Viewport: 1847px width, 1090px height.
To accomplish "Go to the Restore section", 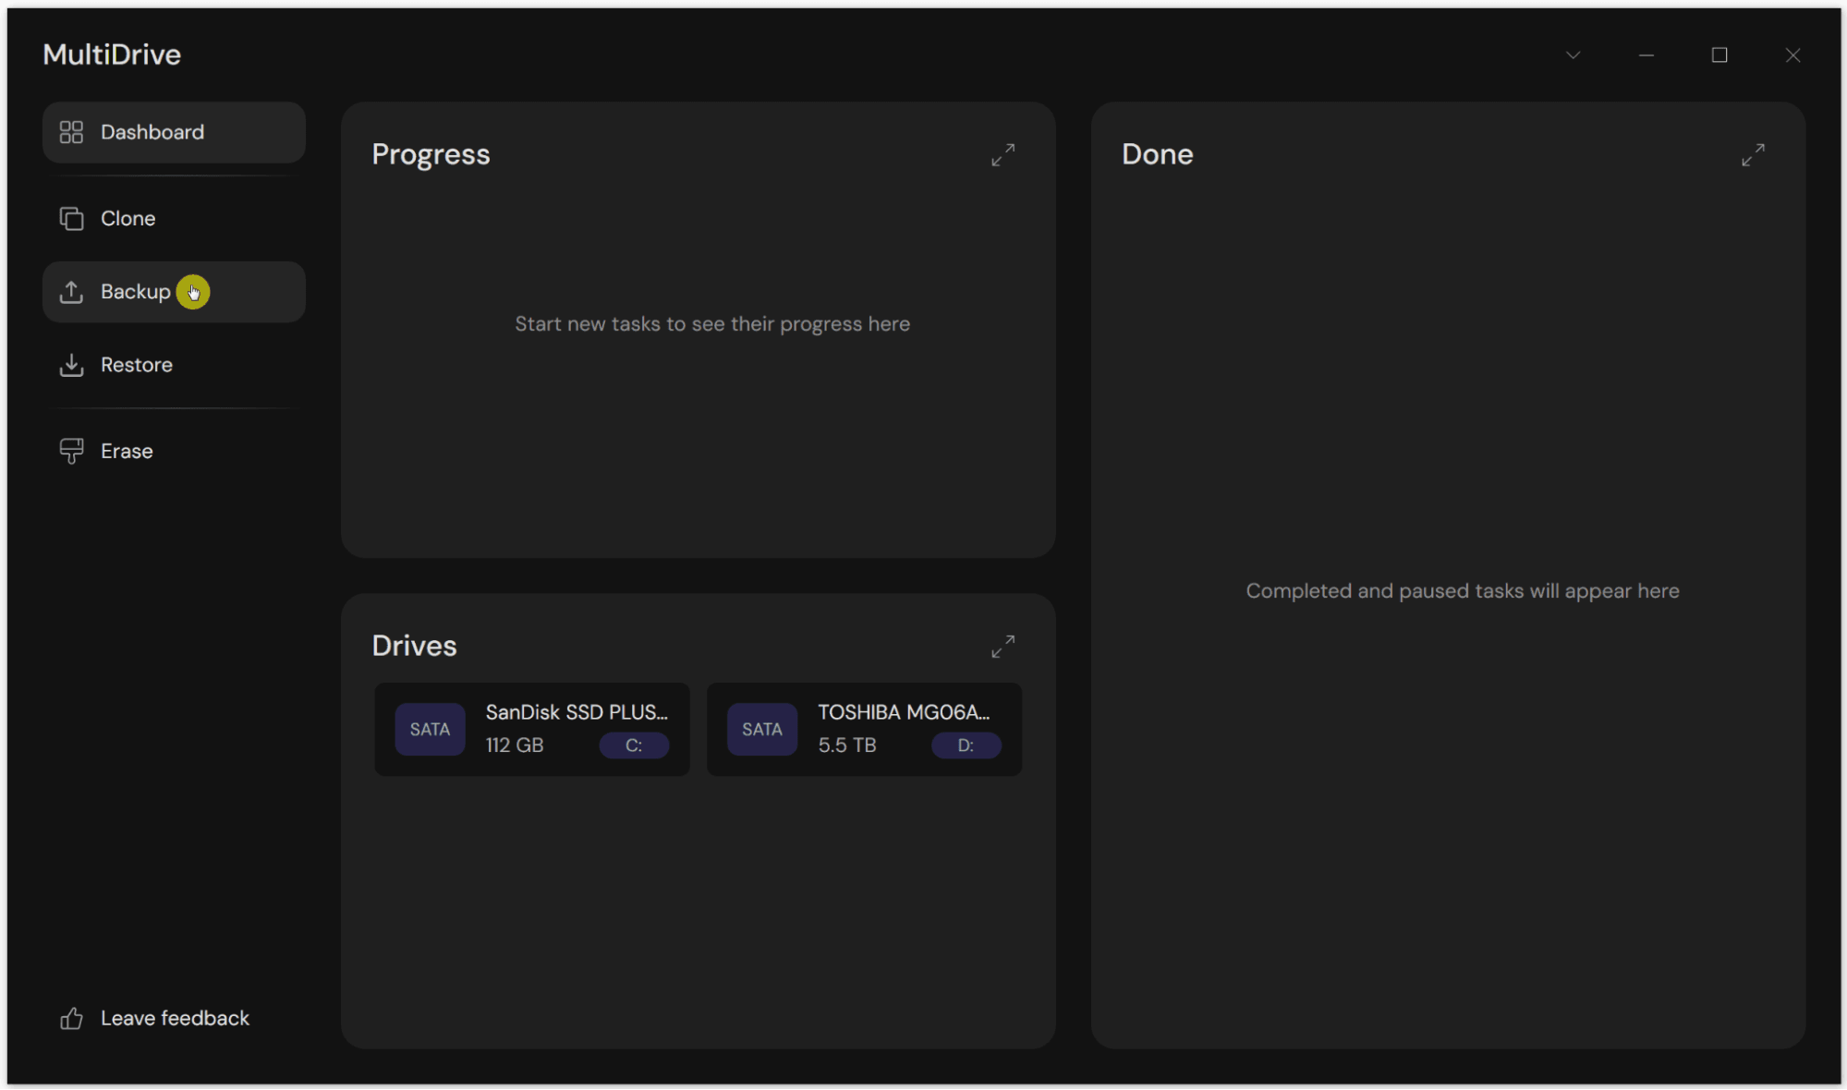I will tap(136, 365).
